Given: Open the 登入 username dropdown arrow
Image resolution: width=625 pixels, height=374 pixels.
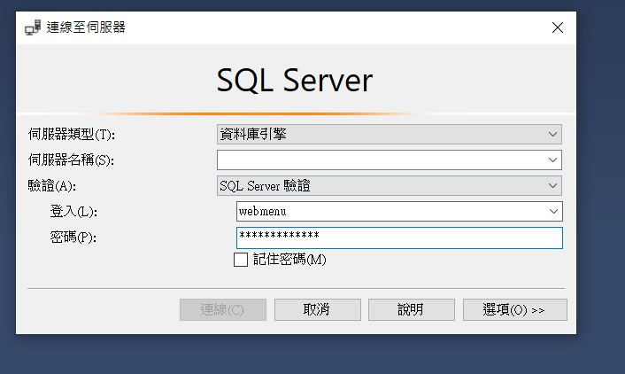Looking at the screenshot, I should tap(553, 211).
